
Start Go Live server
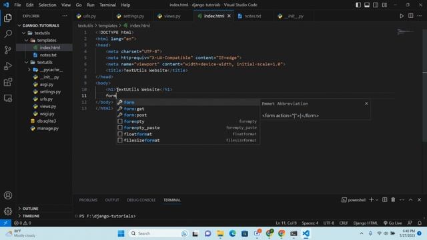pyautogui.click(x=393, y=223)
